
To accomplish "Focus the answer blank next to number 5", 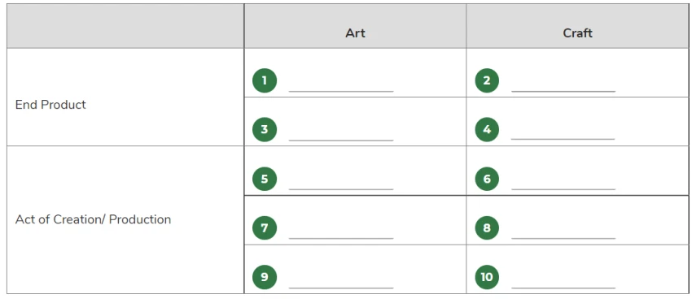I will [x=340, y=189].
